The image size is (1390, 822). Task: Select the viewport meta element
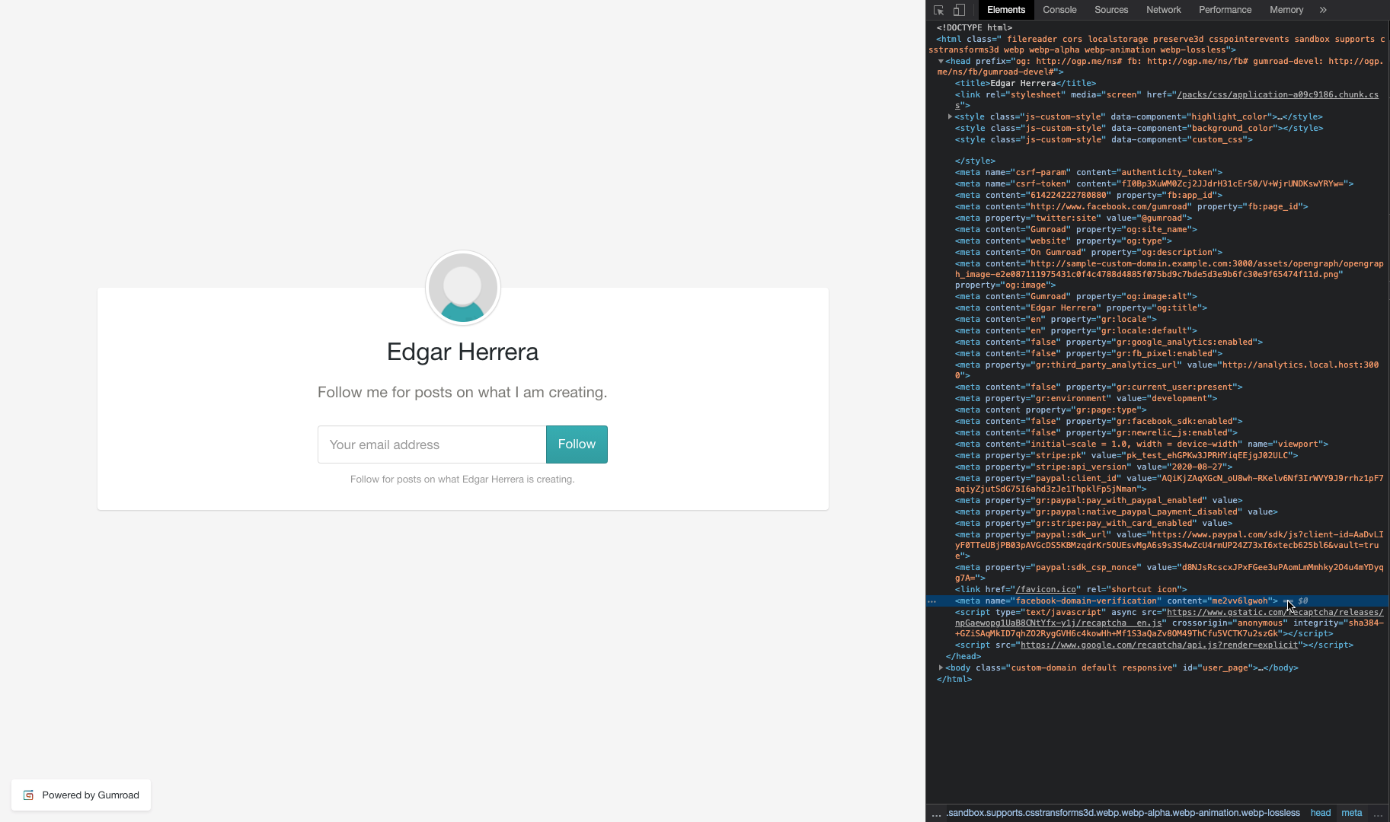[x=1141, y=444]
